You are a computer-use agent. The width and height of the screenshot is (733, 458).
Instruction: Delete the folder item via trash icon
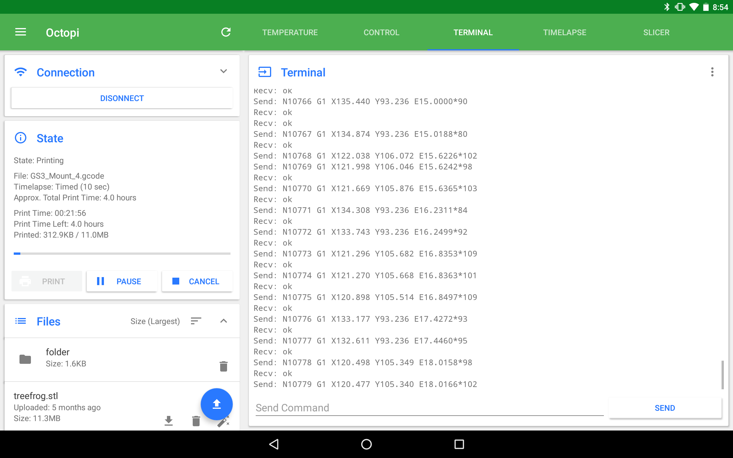tap(224, 366)
